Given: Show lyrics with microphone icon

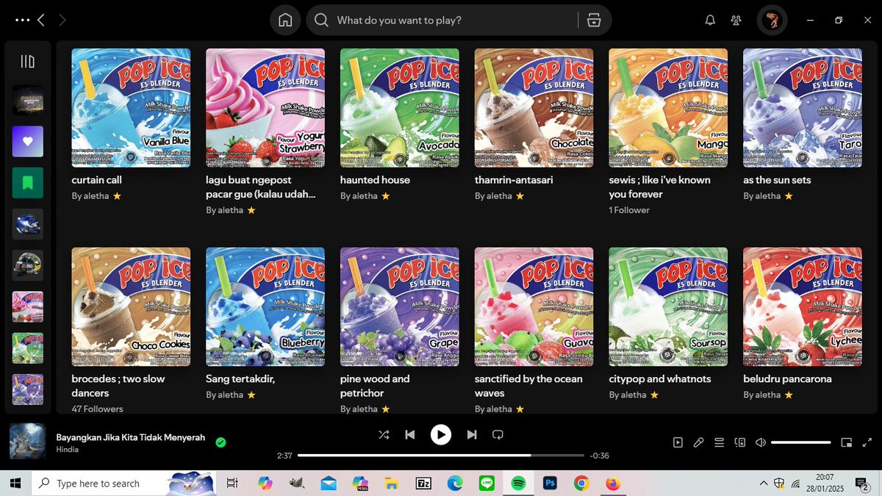Looking at the screenshot, I should pyautogui.click(x=699, y=442).
